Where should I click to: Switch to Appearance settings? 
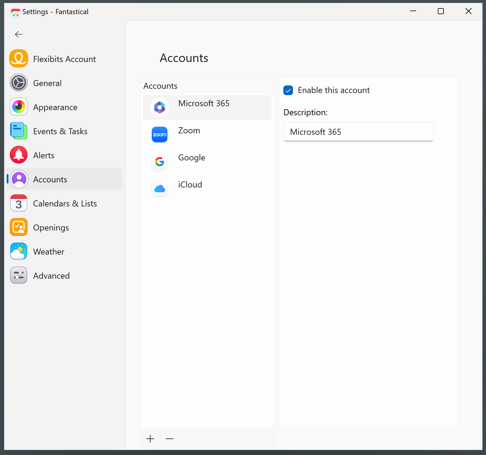[x=64, y=107]
